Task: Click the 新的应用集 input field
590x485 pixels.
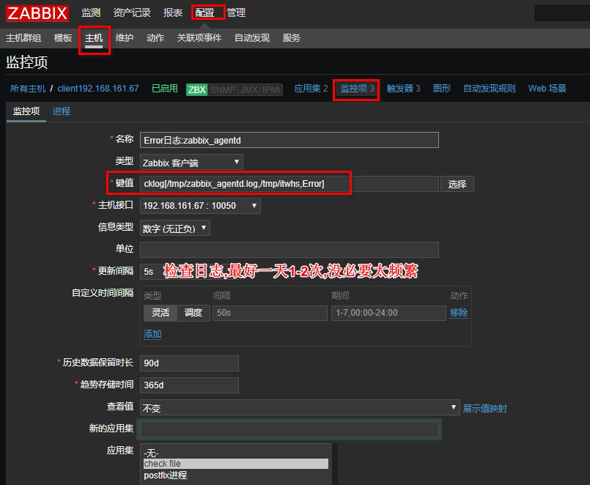Action: (289, 429)
